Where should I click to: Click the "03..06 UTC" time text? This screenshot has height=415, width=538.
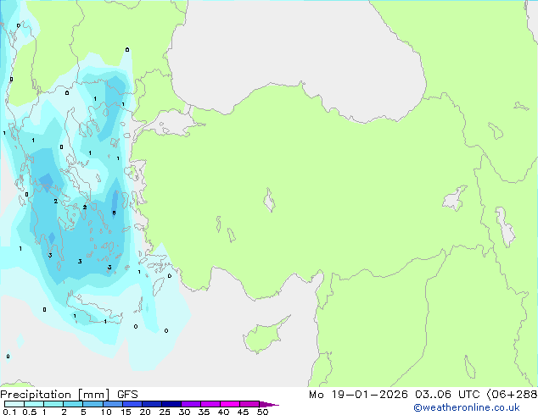tap(447, 395)
